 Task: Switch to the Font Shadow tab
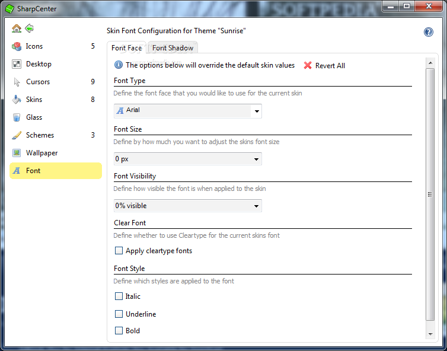173,48
